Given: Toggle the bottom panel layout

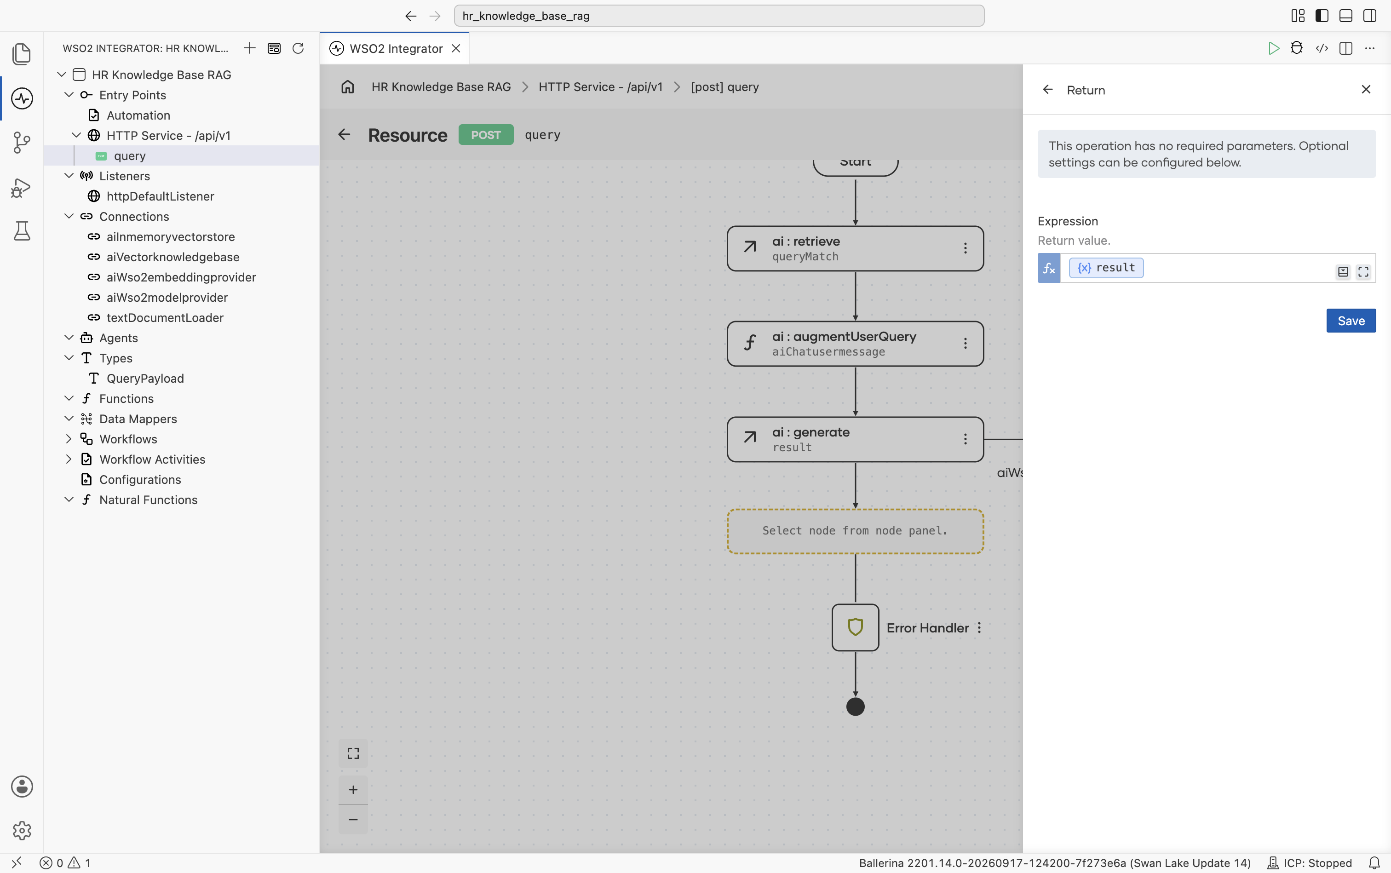Looking at the screenshot, I should coord(1345,16).
